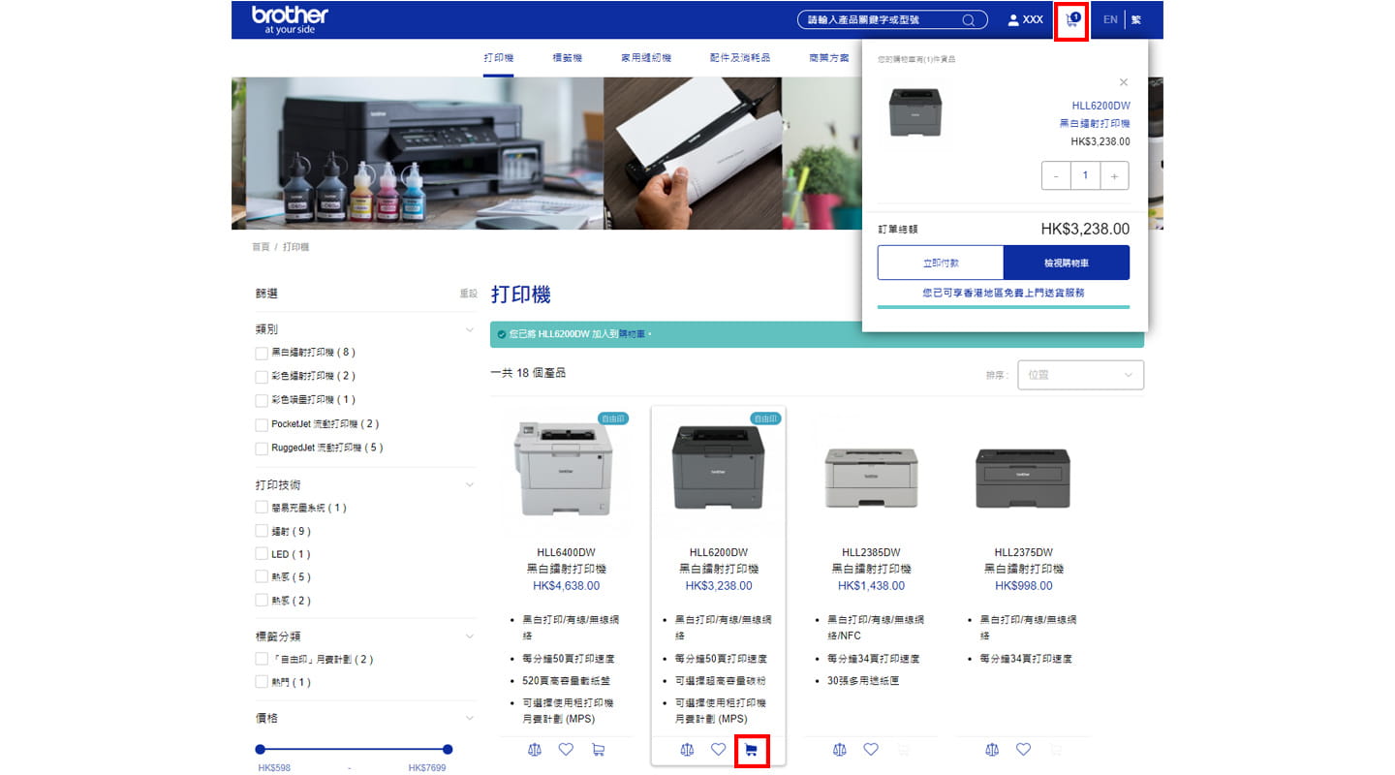Open 商業方案 navigation tab
This screenshot has width=1395, height=775.
click(x=828, y=58)
